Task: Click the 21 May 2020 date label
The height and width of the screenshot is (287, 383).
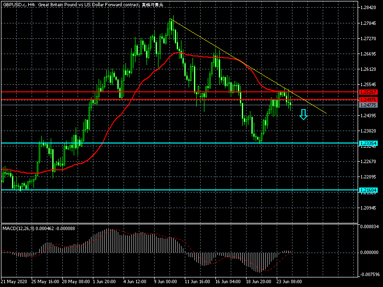Action: pyautogui.click(x=14, y=281)
